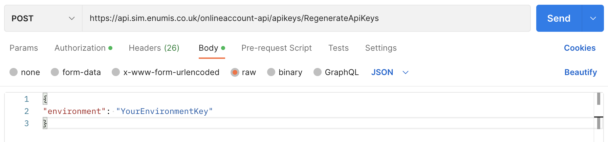This screenshot has height=142, width=608.
Task: Open the Tests tab
Action: [338, 48]
